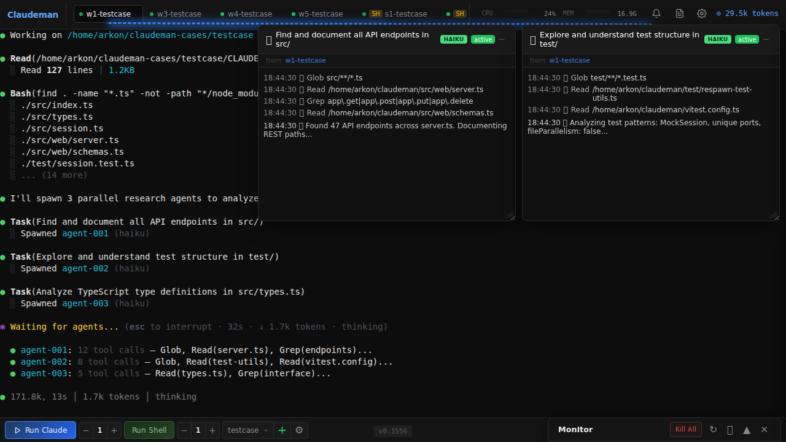This screenshot has height=442, width=786.
Task: Switch to the w1-testcase tab
Action: click(108, 14)
